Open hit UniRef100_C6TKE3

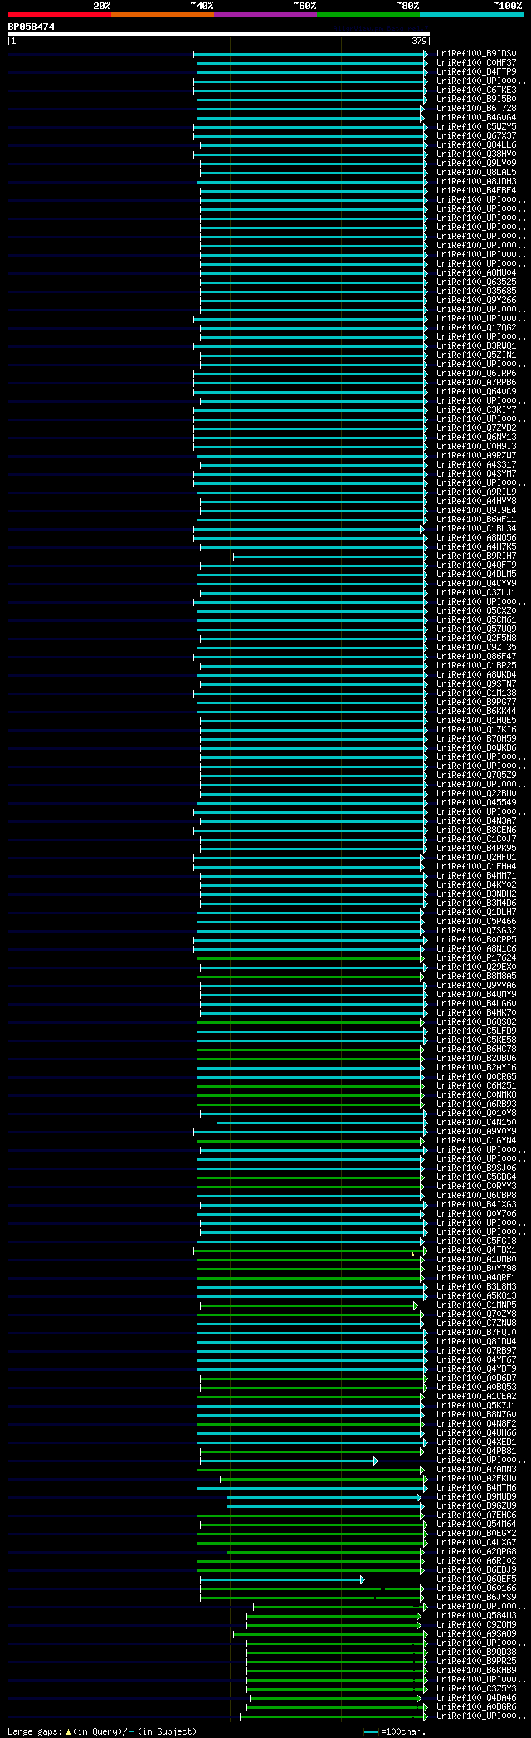[x=476, y=90]
